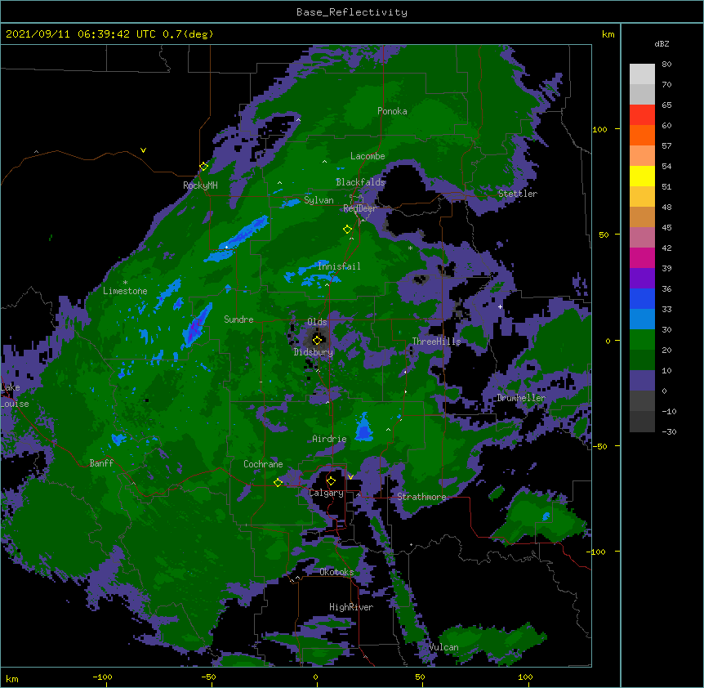Viewport: 704px width, 688px height.
Task: Click the Blackfalds label
Action: pos(360,182)
